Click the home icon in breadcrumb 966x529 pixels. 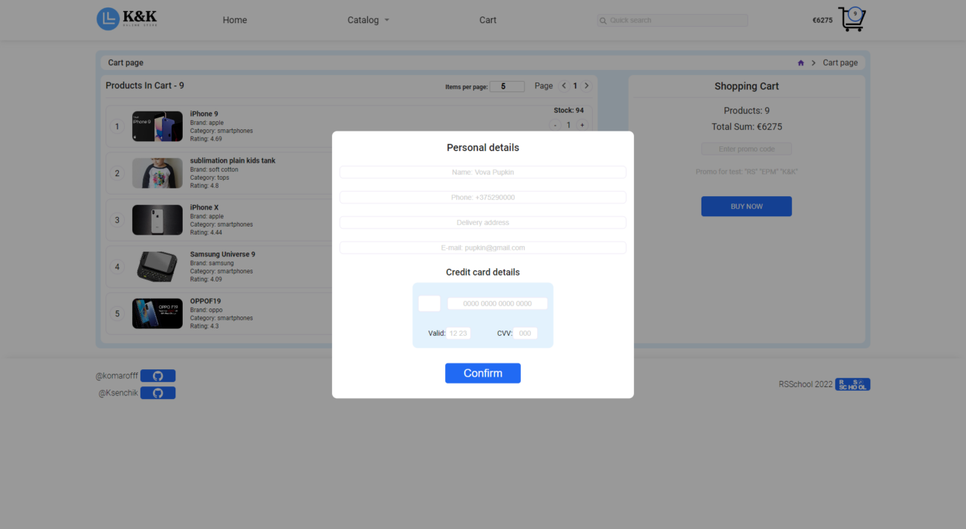[x=800, y=63]
